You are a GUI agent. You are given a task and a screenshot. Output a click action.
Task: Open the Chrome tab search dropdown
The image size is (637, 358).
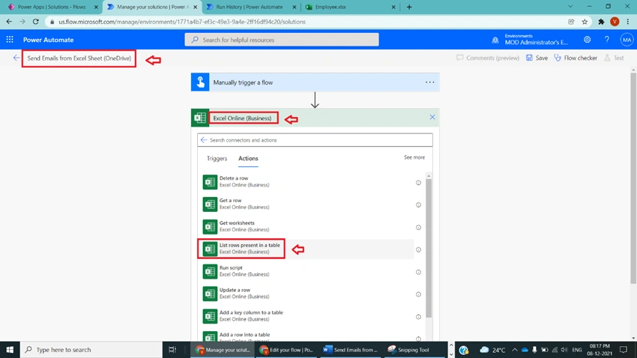(570, 7)
